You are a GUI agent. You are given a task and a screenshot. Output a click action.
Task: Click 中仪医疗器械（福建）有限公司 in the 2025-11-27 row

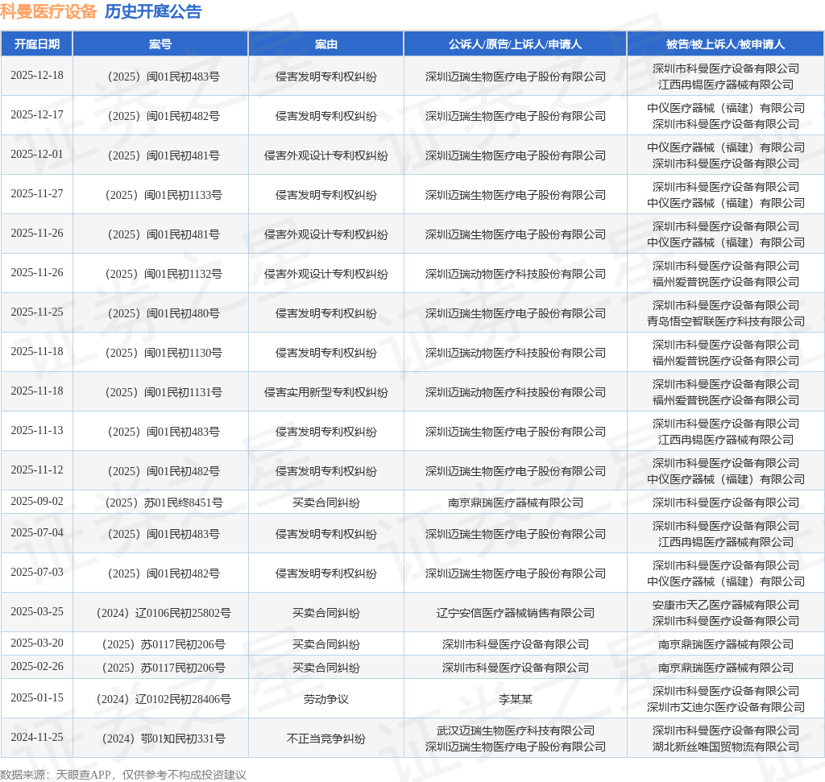pos(726,203)
